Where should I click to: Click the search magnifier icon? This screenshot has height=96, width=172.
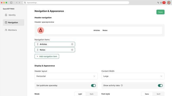click(x=25, y=3)
